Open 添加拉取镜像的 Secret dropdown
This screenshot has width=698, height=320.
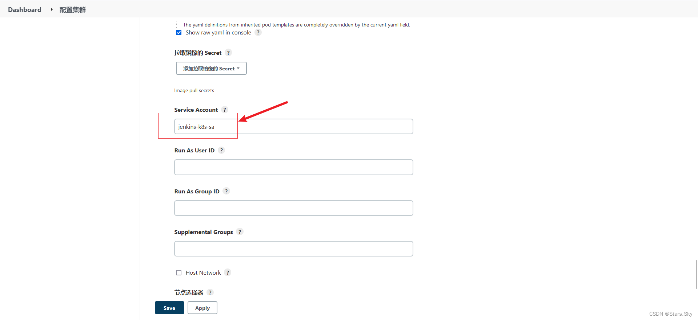click(x=211, y=68)
